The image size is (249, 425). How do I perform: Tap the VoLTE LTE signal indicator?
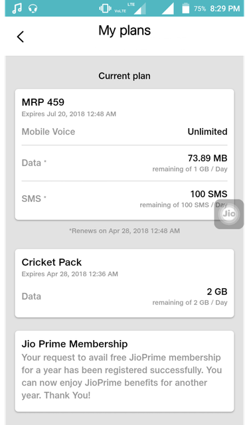tap(130, 9)
